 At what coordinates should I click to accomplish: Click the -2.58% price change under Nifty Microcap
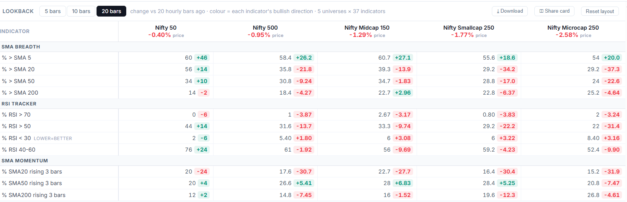click(x=567, y=35)
